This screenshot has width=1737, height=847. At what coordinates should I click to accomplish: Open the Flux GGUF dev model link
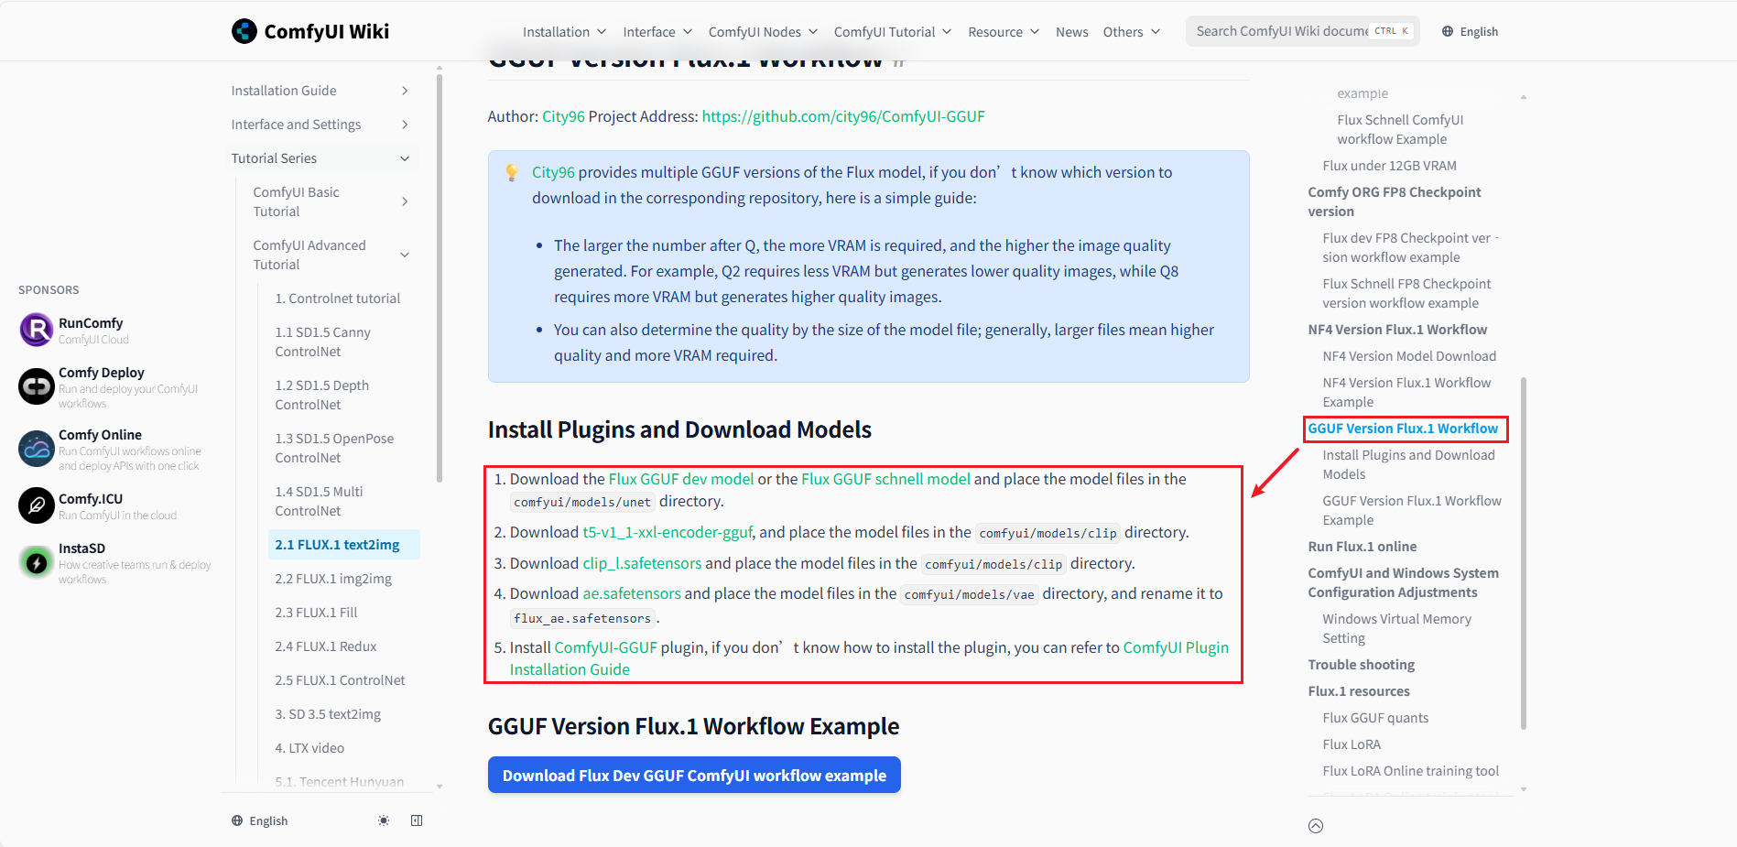point(680,479)
